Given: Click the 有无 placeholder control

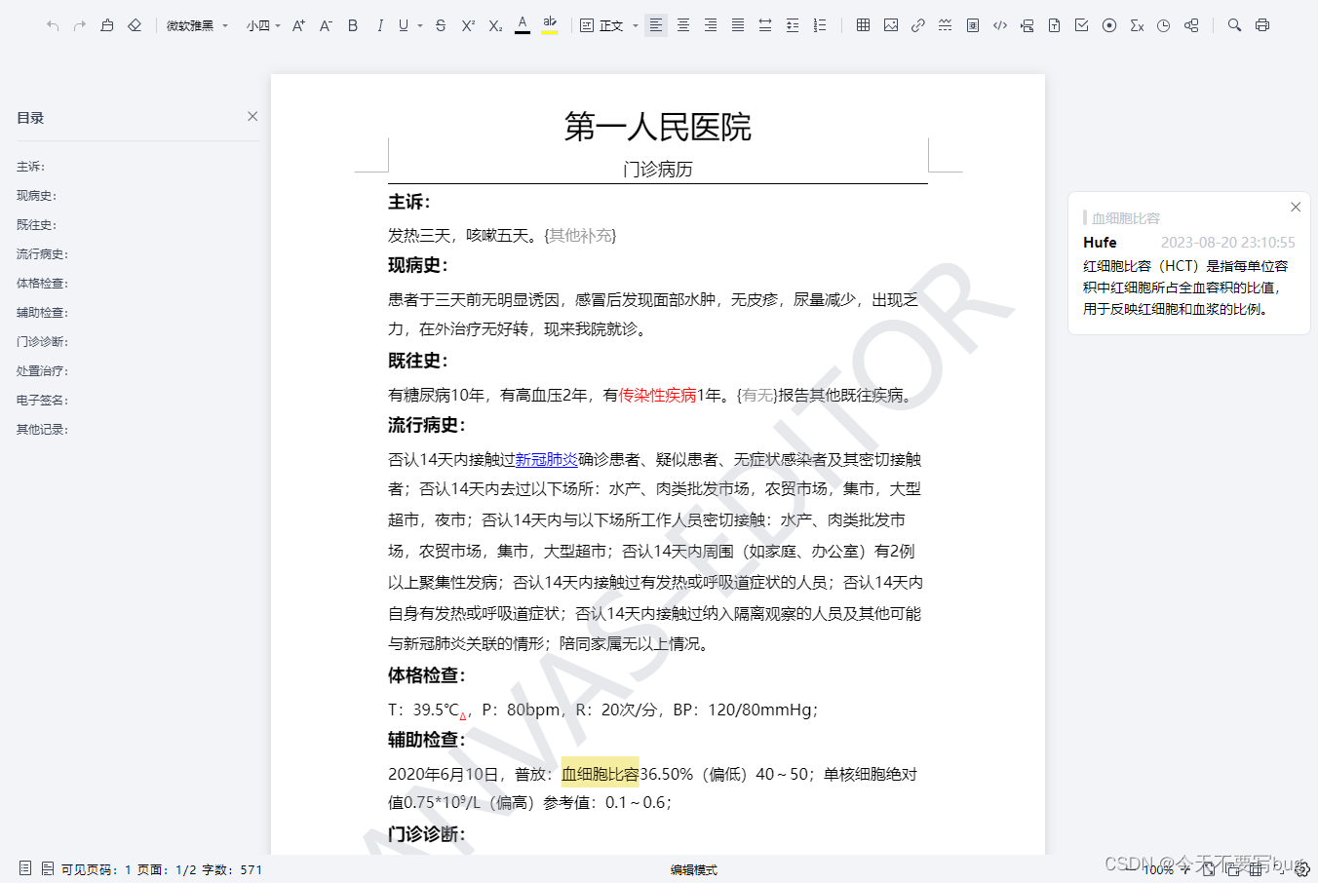Looking at the screenshot, I should [x=757, y=395].
